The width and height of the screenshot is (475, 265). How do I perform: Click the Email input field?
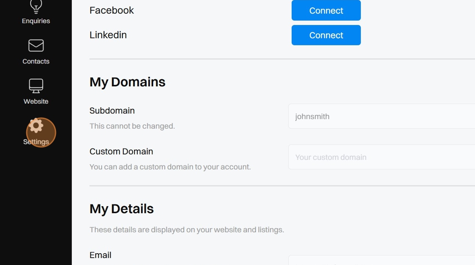pos(382,261)
